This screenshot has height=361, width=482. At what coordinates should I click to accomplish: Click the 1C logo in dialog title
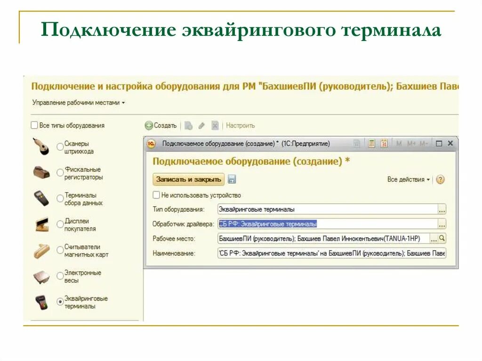pyautogui.click(x=151, y=144)
